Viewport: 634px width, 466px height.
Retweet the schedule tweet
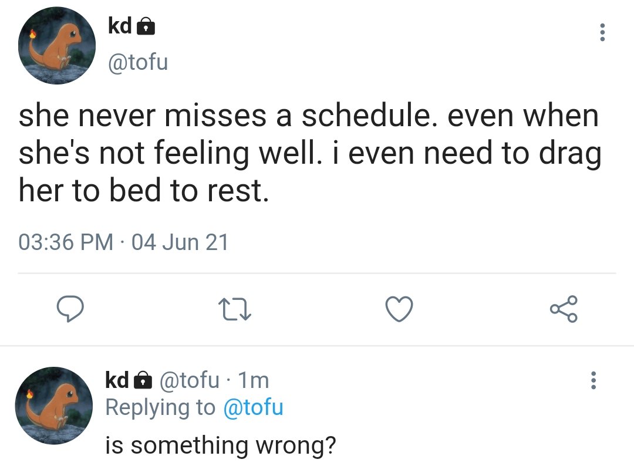tap(234, 309)
